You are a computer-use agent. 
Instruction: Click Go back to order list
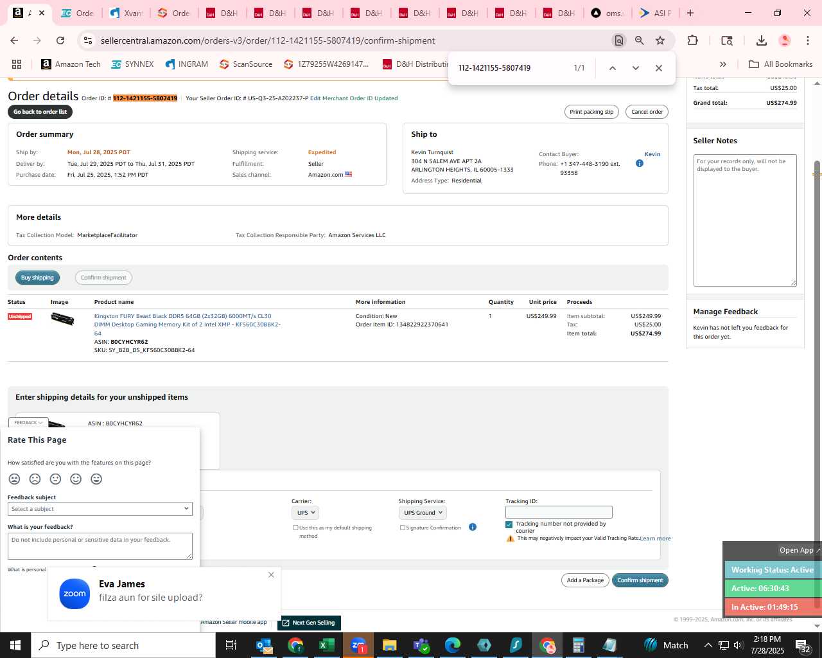click(40, 112)
